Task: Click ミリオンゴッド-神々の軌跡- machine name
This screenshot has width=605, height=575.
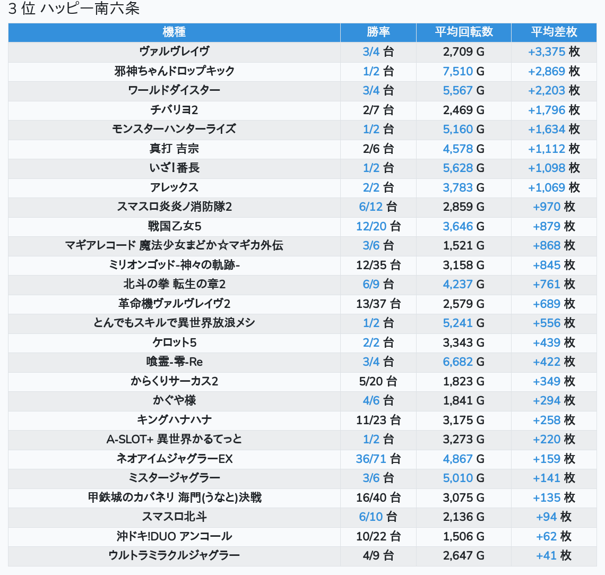Action: click(174, 265)
